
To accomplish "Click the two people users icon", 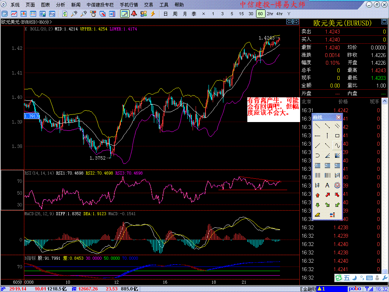I will 144,14.
